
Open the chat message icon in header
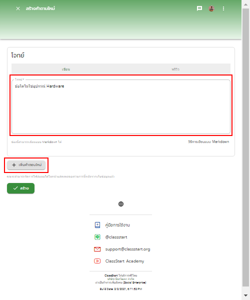coord(199,8)
